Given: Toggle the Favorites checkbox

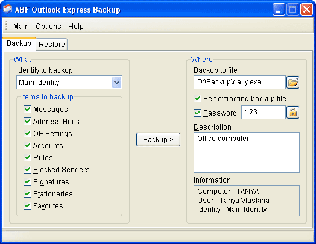Looking at the screenshot, I should coord(27,206).
